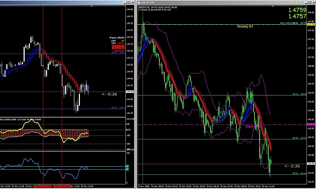Click the Daily HIGH line label
316x189 pixels.
point(293,23)
